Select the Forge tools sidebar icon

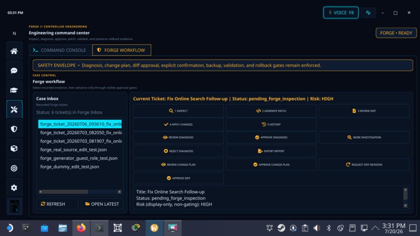tap(14, 109)
